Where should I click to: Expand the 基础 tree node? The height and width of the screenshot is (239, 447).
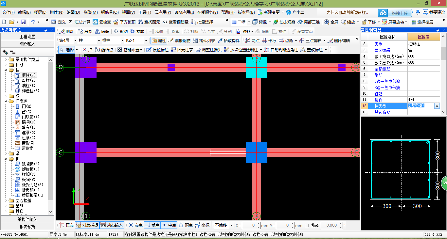6,206
